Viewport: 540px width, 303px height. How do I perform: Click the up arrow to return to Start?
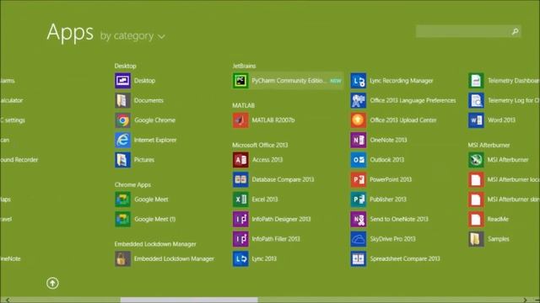click(x=52, y=283)
